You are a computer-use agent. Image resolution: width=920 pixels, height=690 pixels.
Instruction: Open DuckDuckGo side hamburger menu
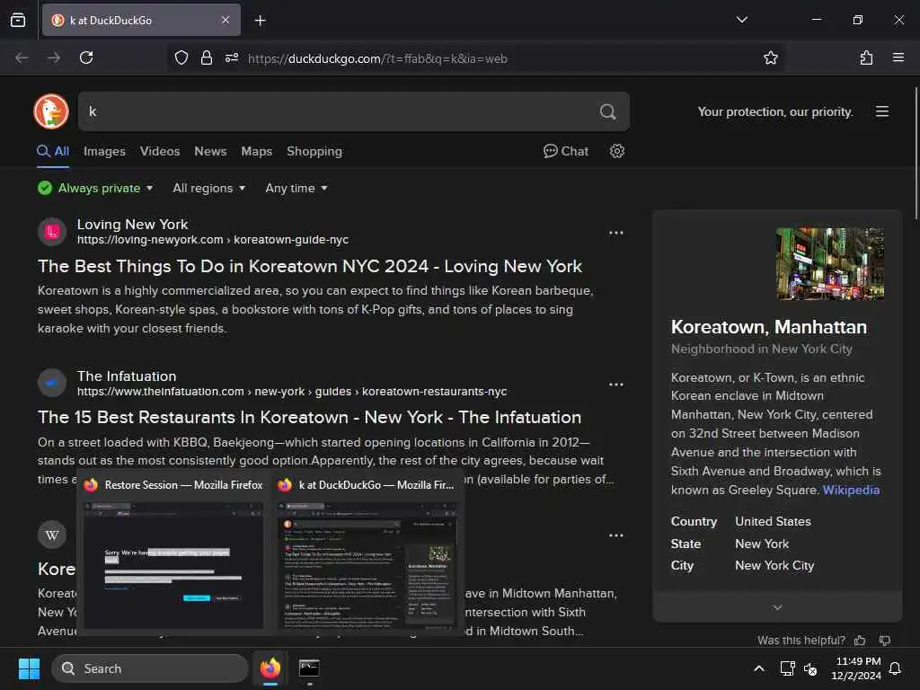click(882, 111)
